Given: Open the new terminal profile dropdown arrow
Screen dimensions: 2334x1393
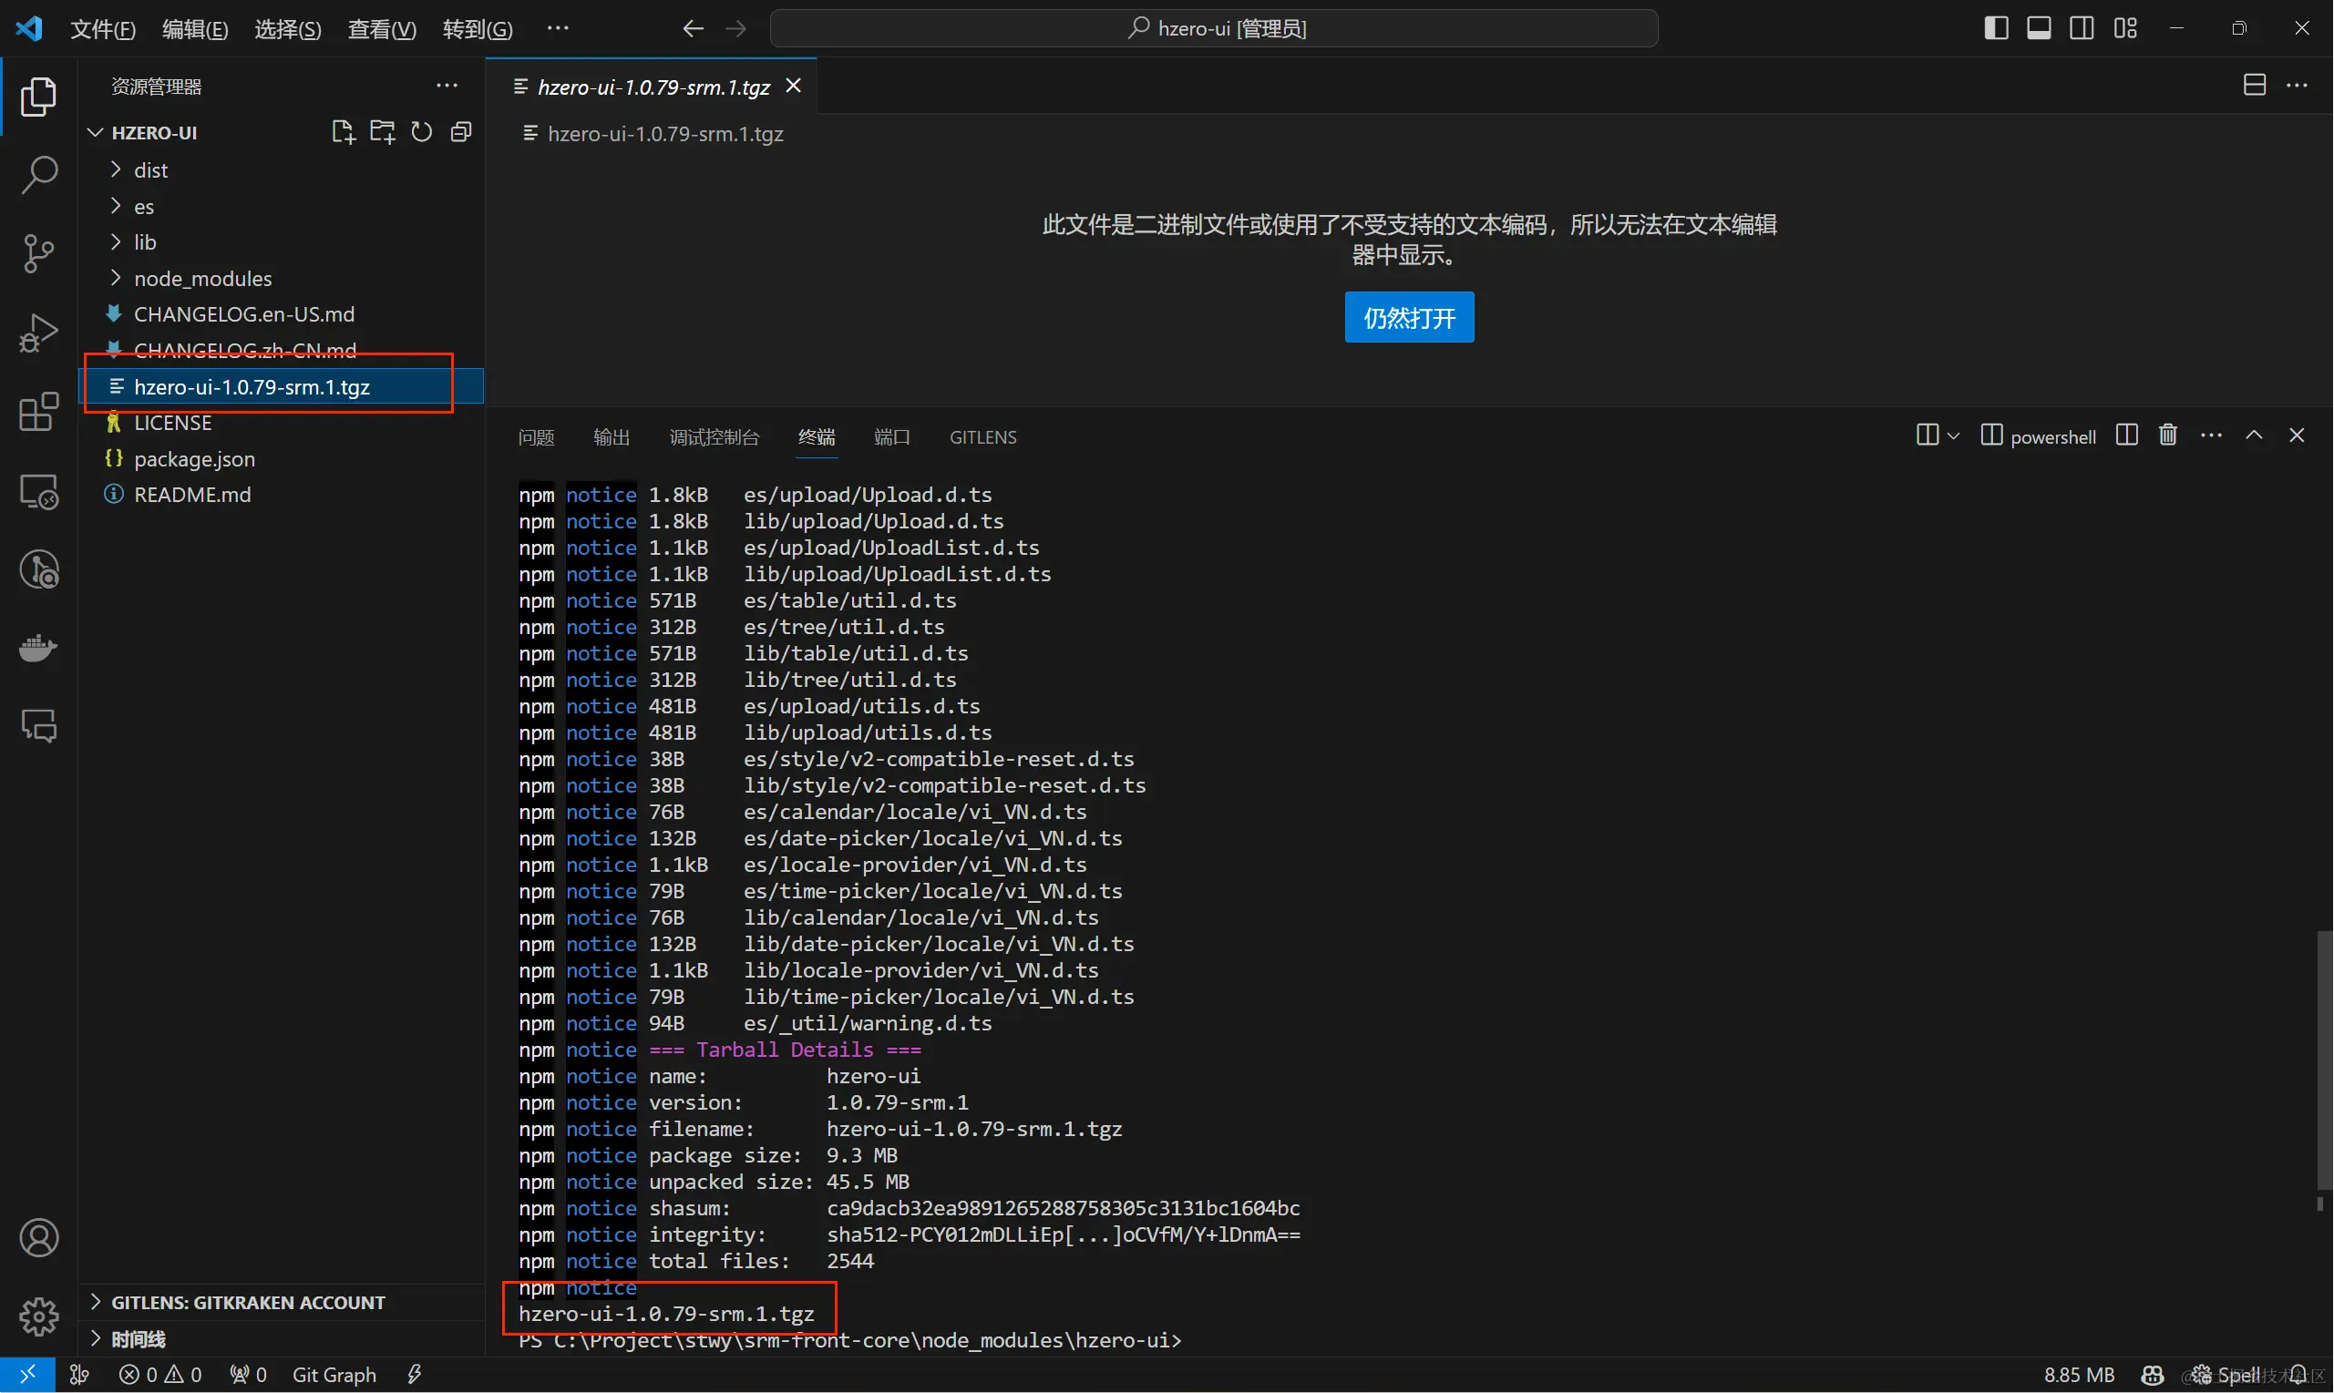Looking at the screenshot, I should click(x=1953, y=436).
